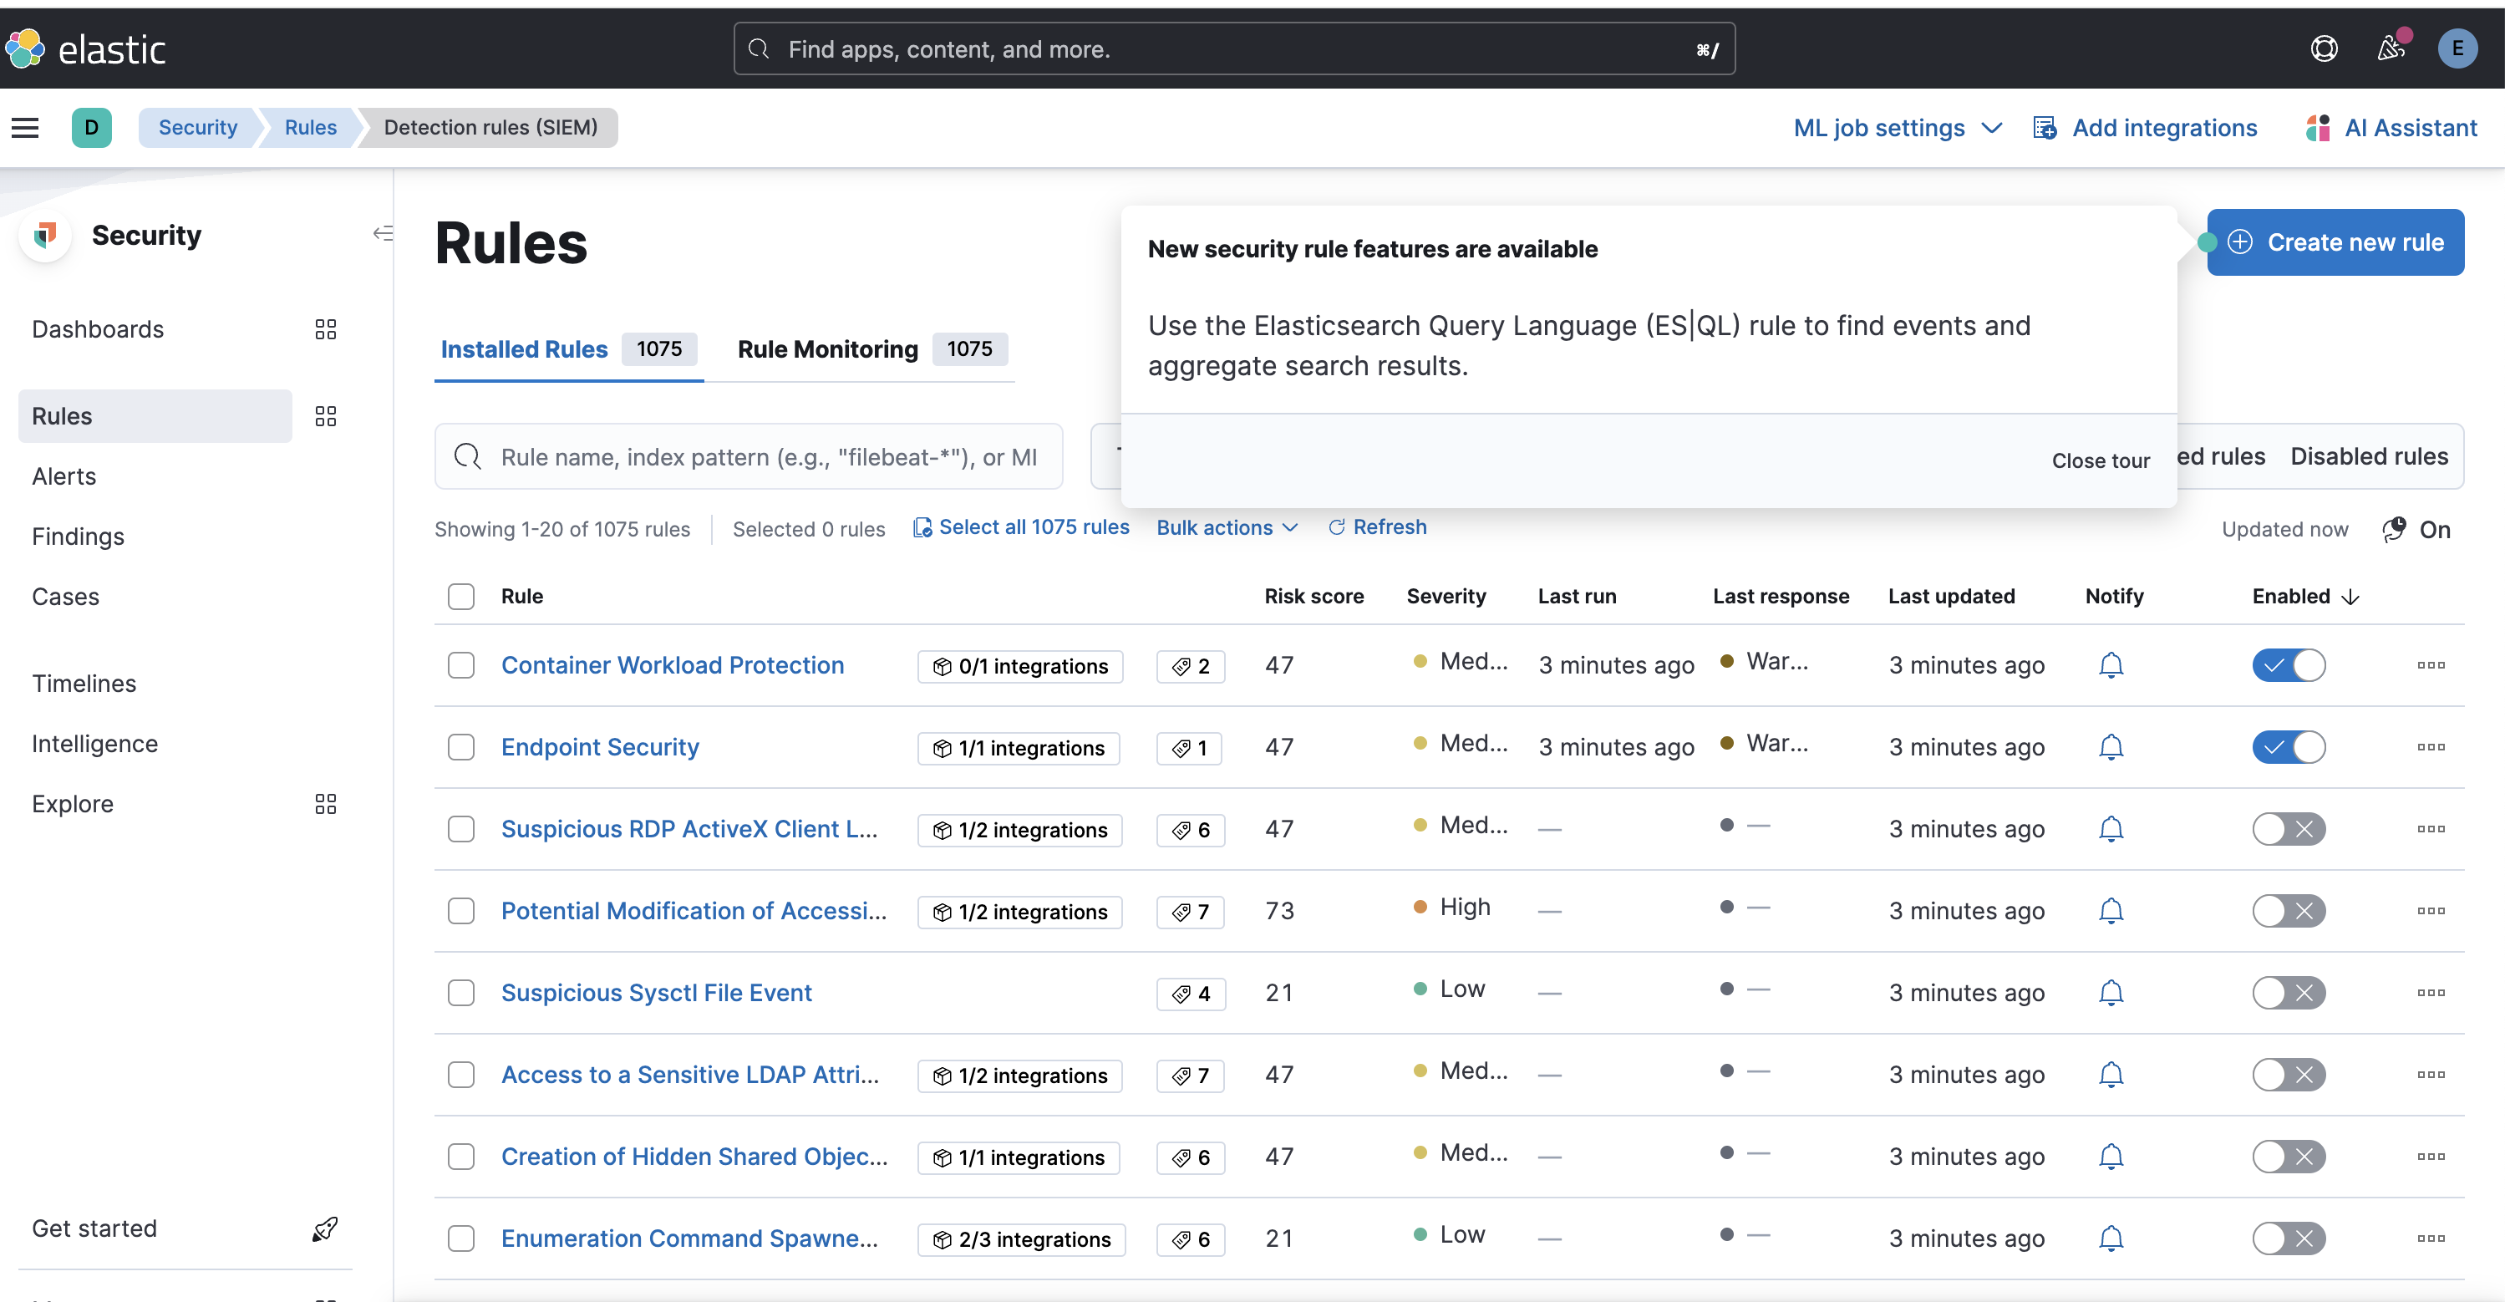Click the rule name search field
The width and height of the screenshot is (2505, 1302).
(749, 456)
